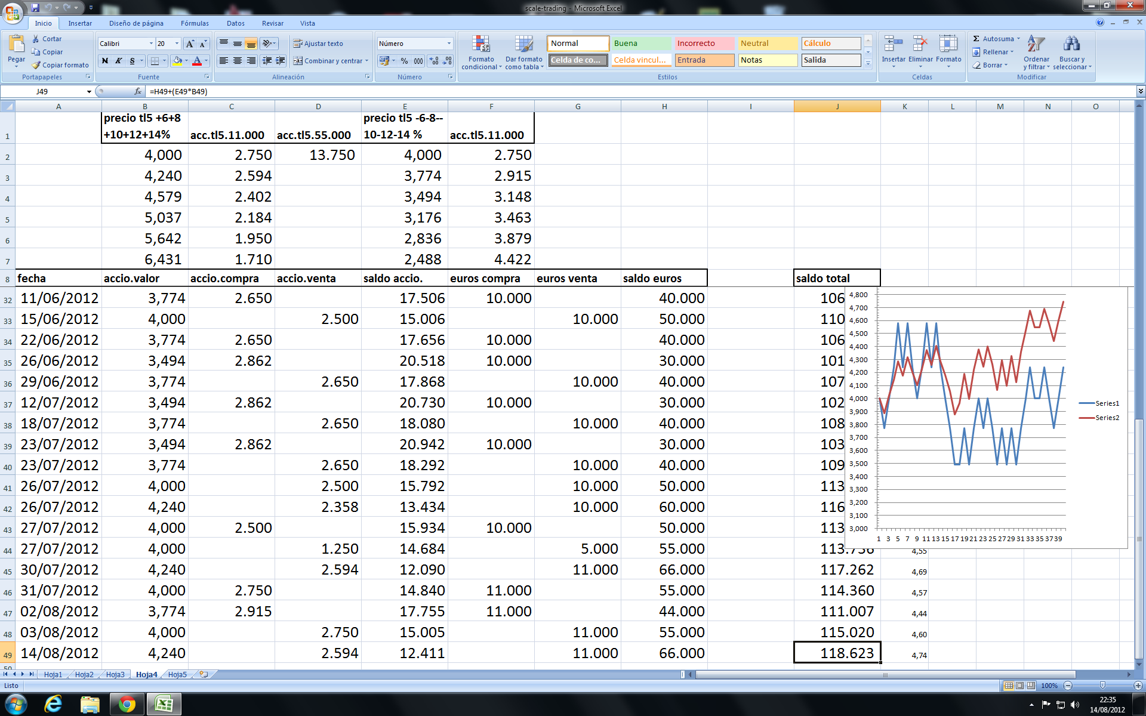
Task: Expand the Número format dropdown
Action: (449, 44)
